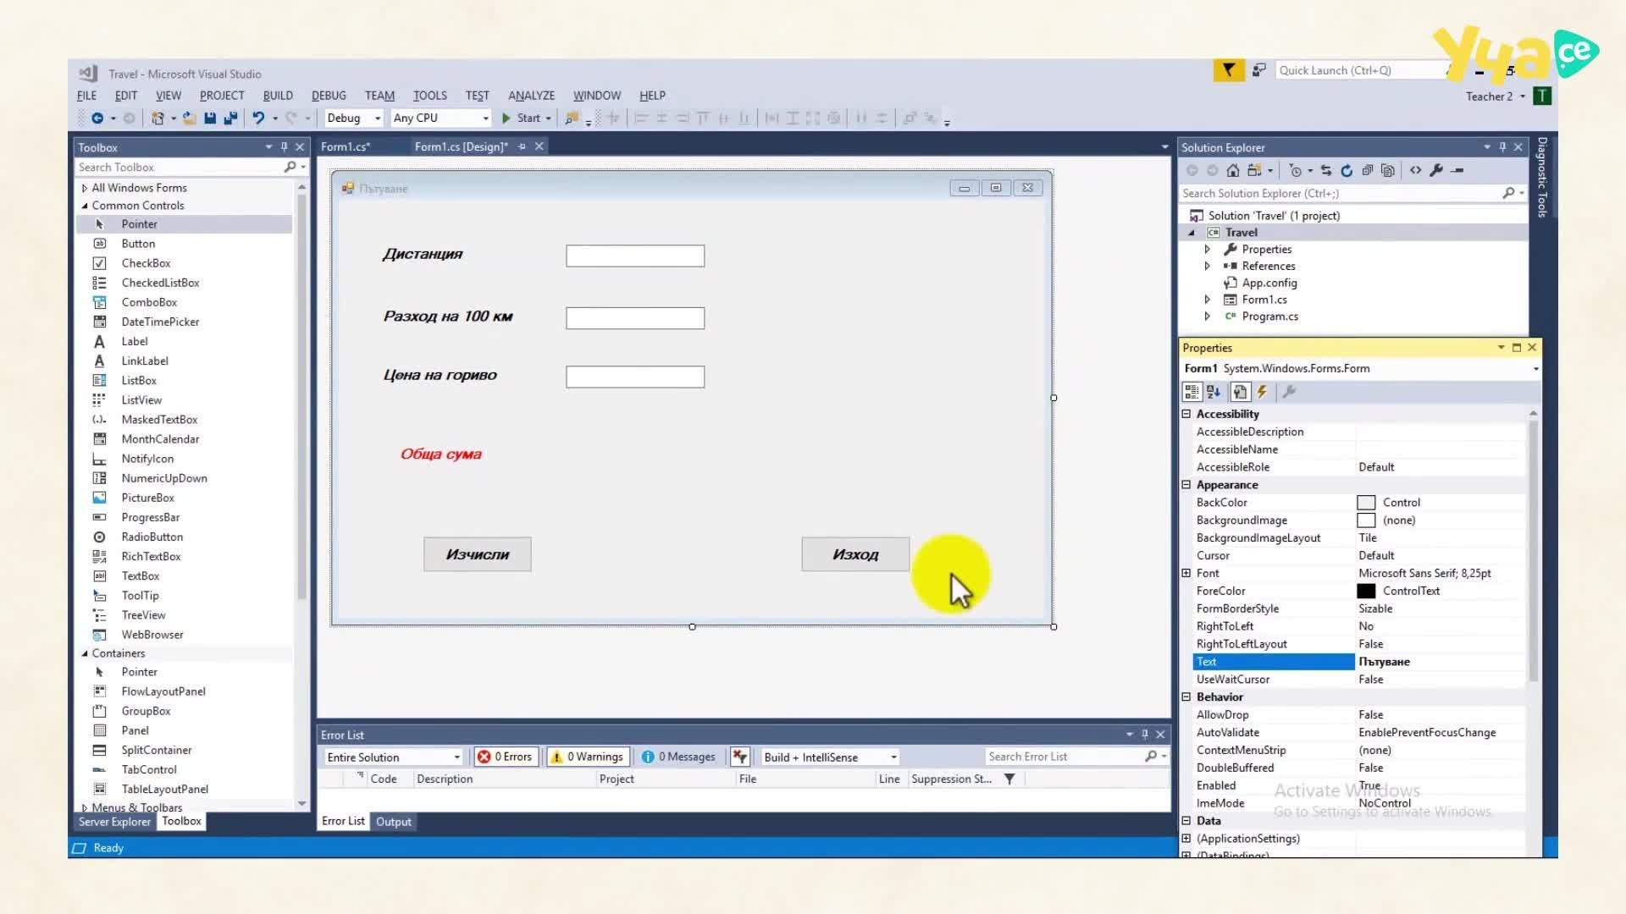Viewport: 1626px width, 914px height.
Task: Open the TOOLS menu
Action: coord(429,96)
